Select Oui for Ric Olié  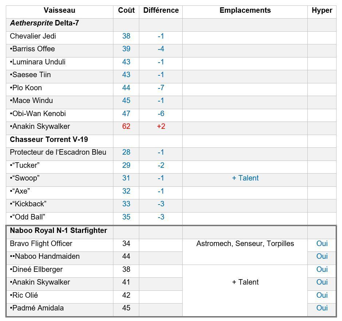322,295
